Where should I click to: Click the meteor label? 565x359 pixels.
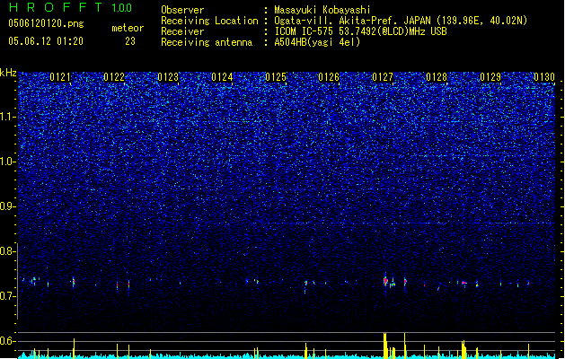click(128, 28)
